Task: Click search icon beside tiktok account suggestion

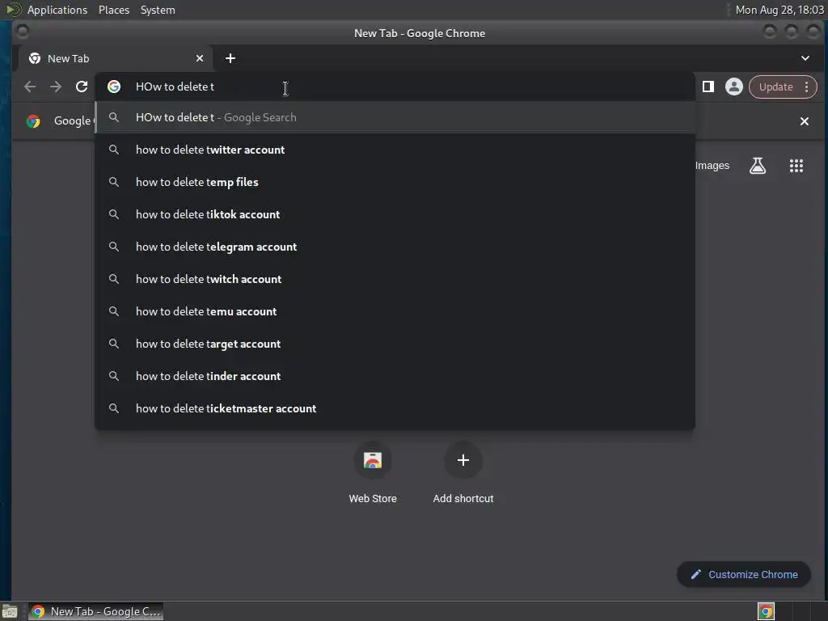Action: (x=113, y=214)
